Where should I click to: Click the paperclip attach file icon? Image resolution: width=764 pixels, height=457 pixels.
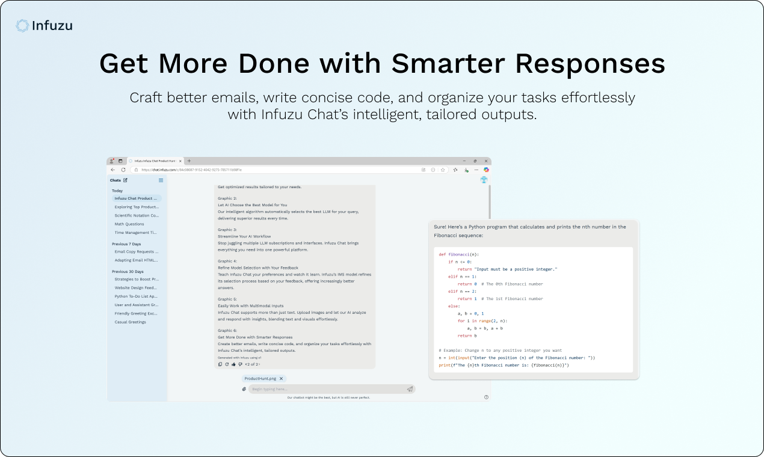(x=244, y=389)
